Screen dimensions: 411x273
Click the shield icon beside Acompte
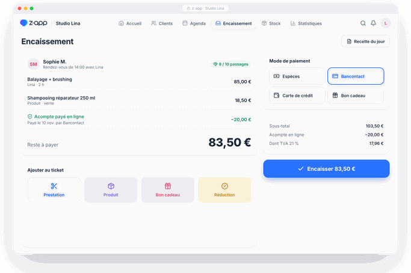30,117
